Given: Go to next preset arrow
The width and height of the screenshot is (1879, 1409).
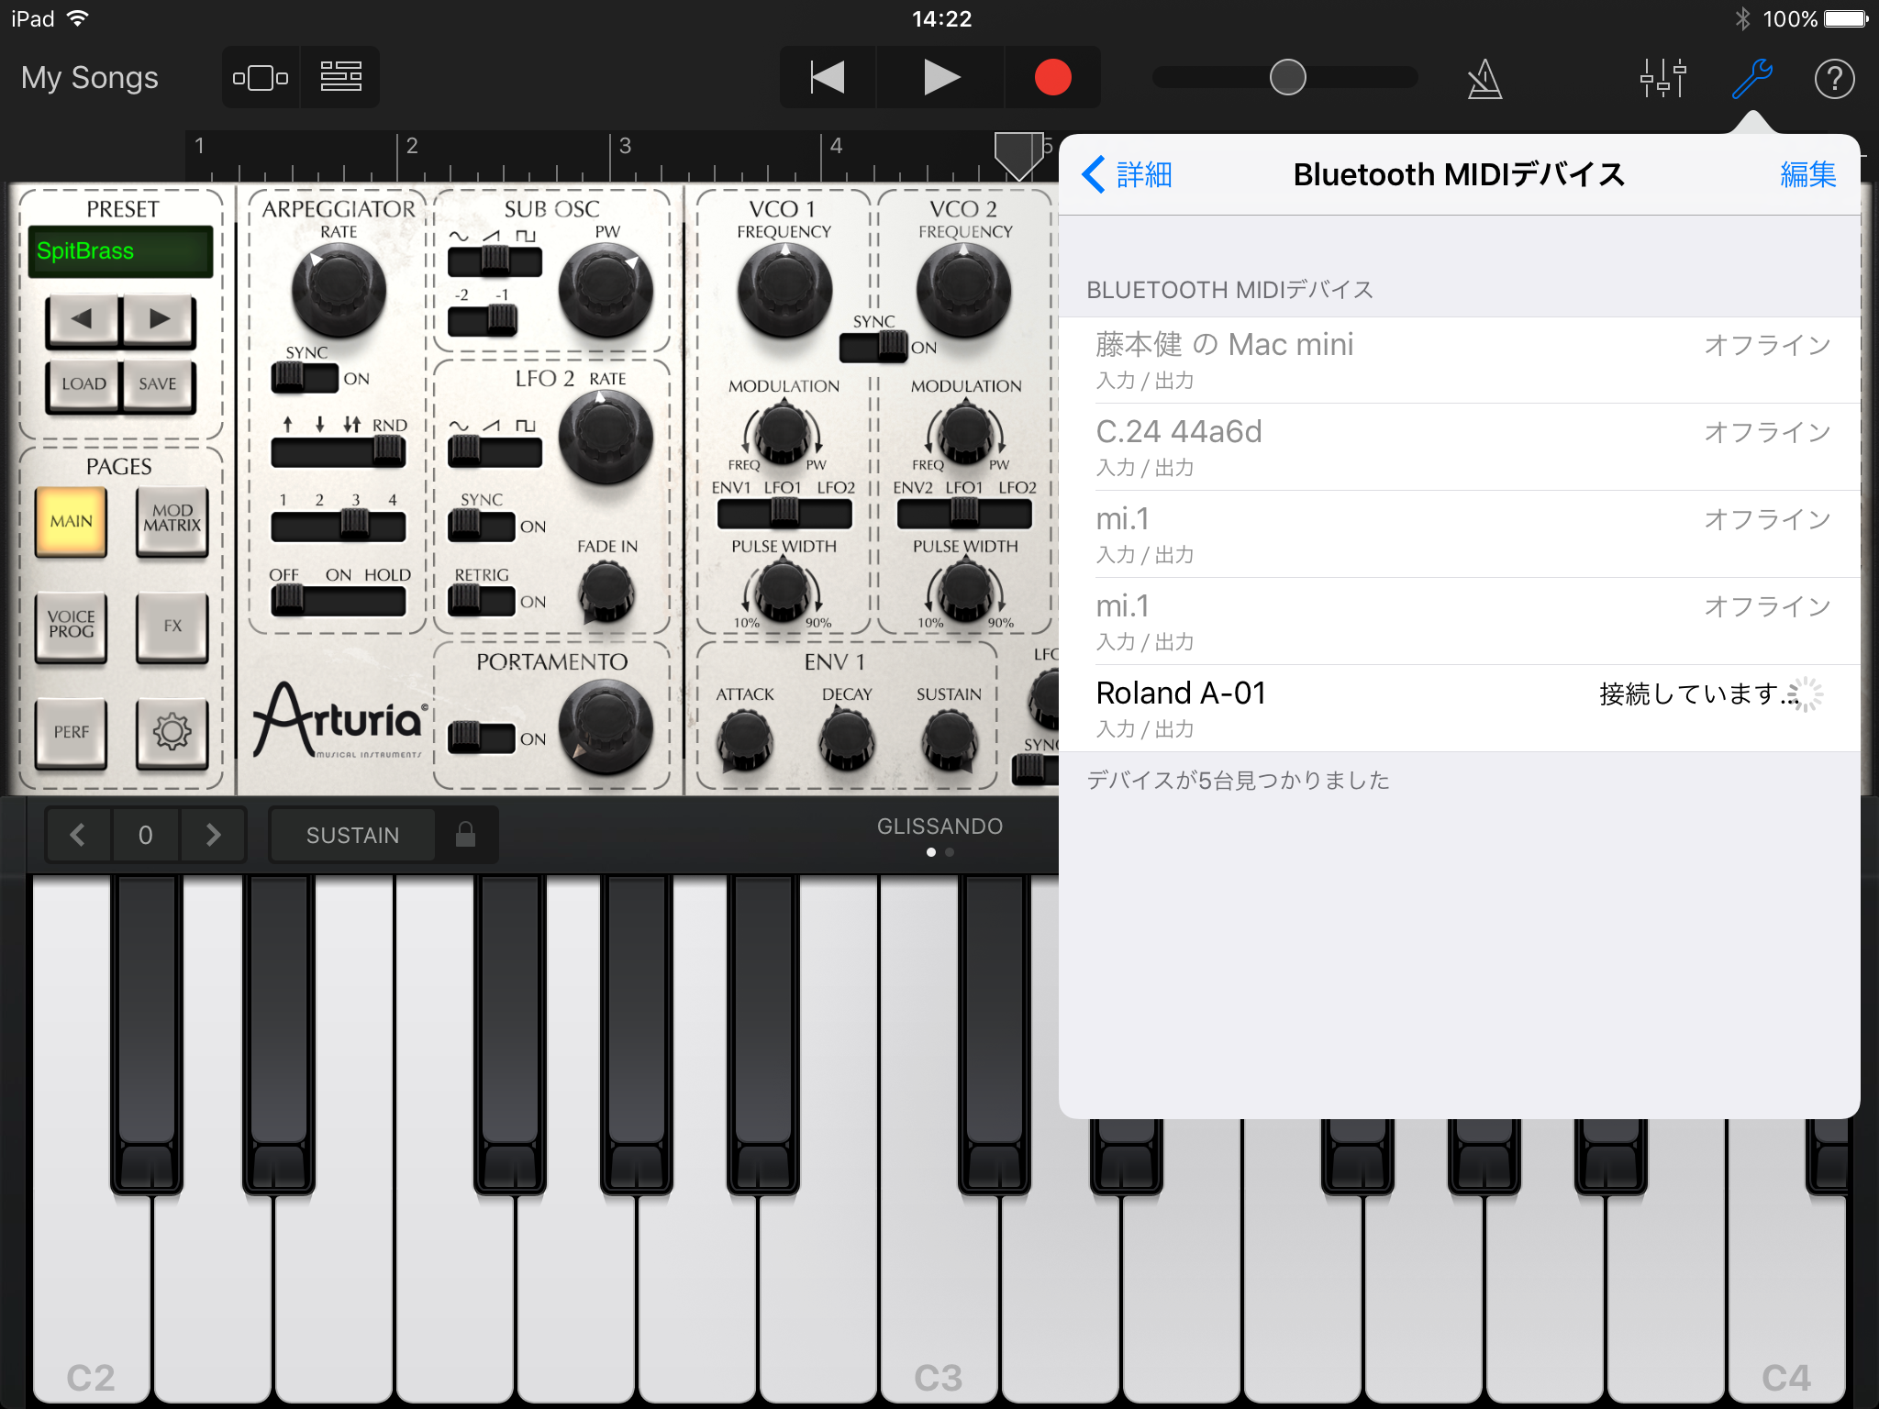Looking at the screenshot, I should click(159, 319).
